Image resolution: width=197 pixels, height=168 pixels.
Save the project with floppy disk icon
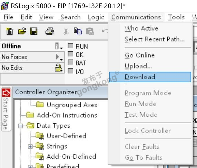(34, 31)
